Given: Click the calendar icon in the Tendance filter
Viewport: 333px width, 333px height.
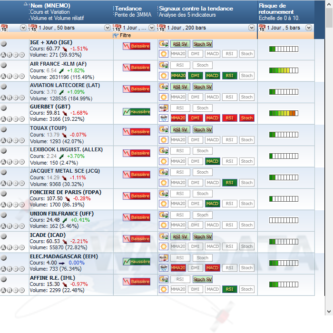Looking at the screenshot, I should pyautogui.click(x=117, y=28).
